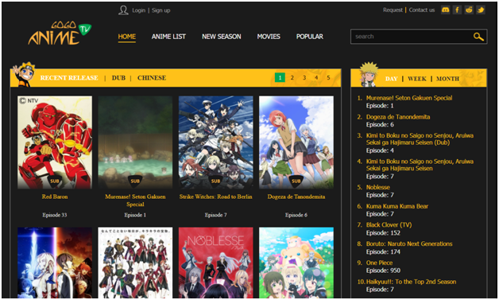Image resolution: width=499 pixels, height=300 pixels.
Task: Open the Reddit icon link
Action: pyautogui.click(x=469, y=10)
